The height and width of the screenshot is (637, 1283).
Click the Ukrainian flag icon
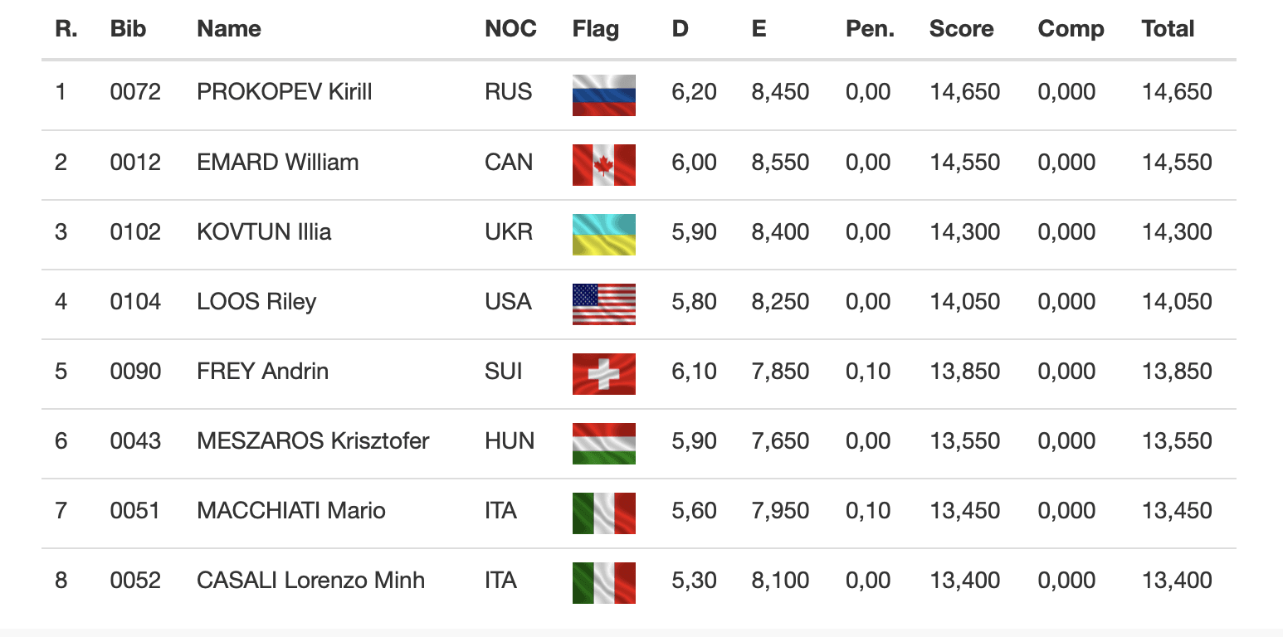603,234
